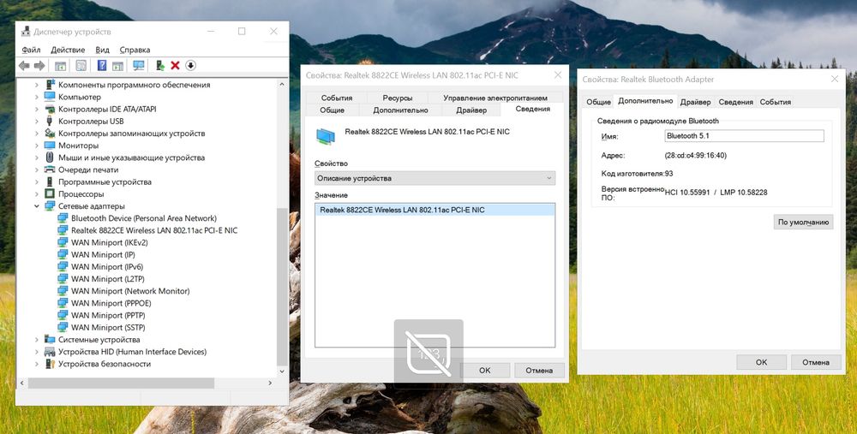Click the По умолчанию button

point(804,223)
